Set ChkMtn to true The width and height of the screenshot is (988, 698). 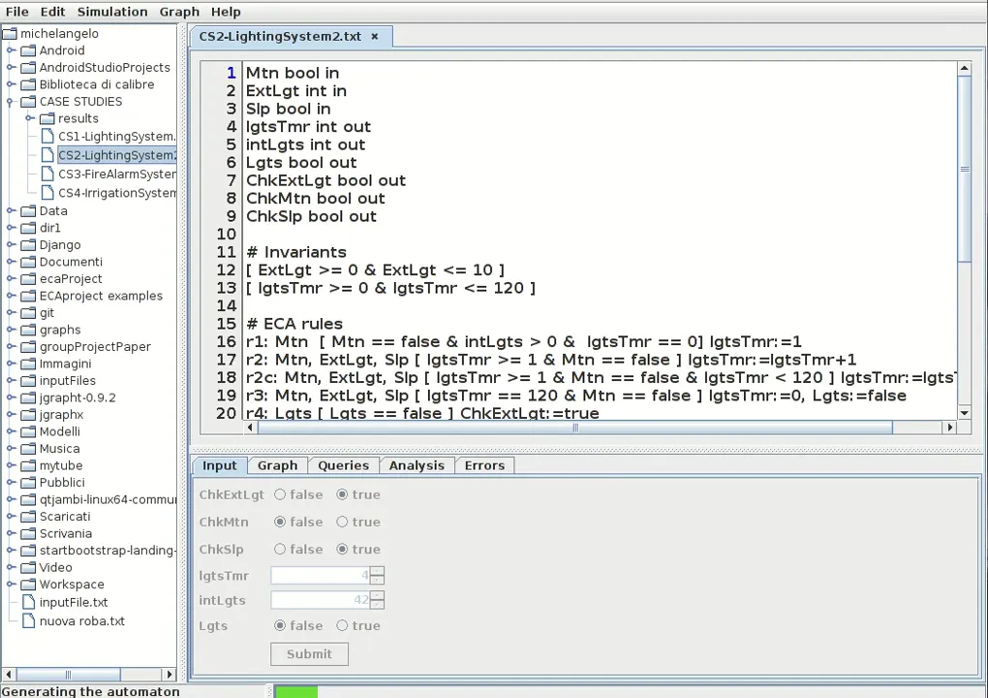coord(342,523)
